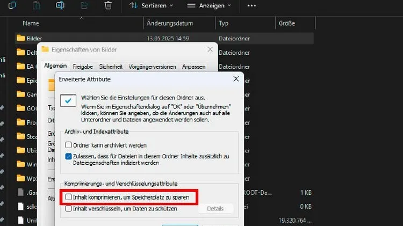Expand the Anzeigen dropdown menu

point(209,5)
